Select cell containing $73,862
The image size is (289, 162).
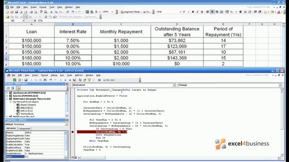coord(177,40)
